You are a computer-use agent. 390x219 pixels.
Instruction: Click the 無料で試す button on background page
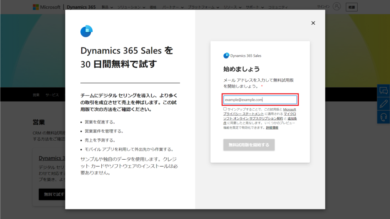point(52,194)
